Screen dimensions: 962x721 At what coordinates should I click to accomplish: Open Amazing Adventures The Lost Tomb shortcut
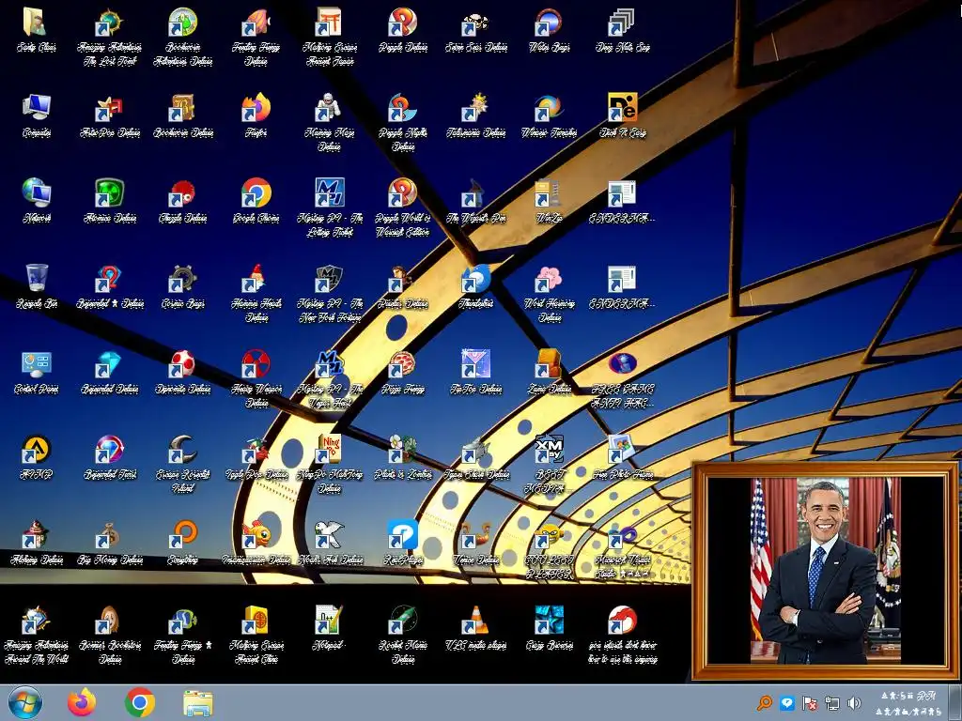click(x=109, y=36)
